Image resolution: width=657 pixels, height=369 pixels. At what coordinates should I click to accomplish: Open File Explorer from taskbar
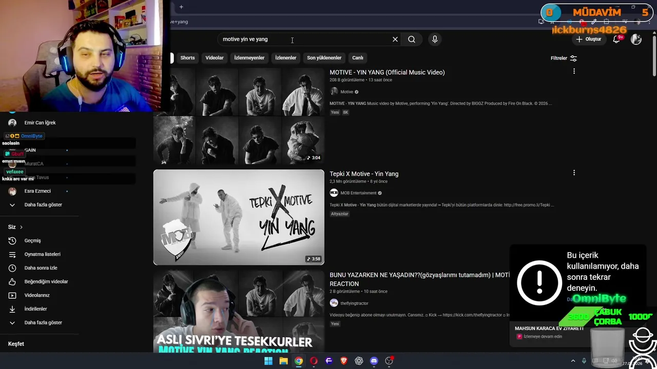283,361
